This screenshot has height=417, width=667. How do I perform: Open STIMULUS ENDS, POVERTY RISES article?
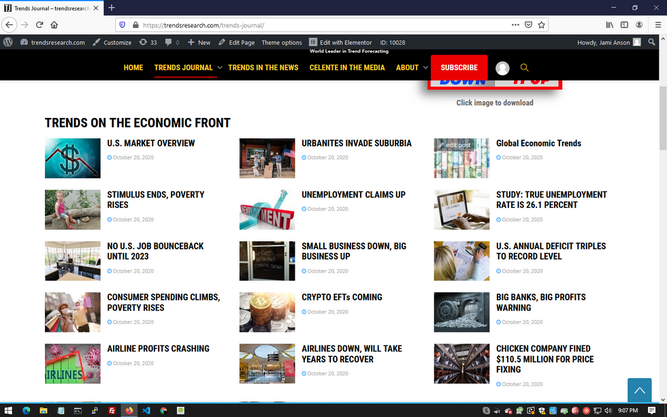pos(156,200)
